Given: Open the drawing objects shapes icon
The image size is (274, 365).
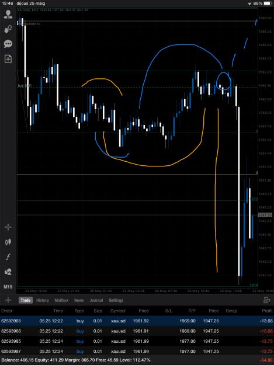Looking at the screenshot, I should [8, 272].
